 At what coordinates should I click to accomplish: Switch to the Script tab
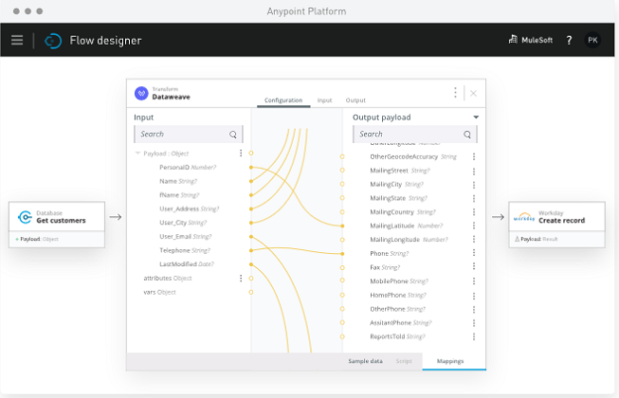[x=404, y=361]
